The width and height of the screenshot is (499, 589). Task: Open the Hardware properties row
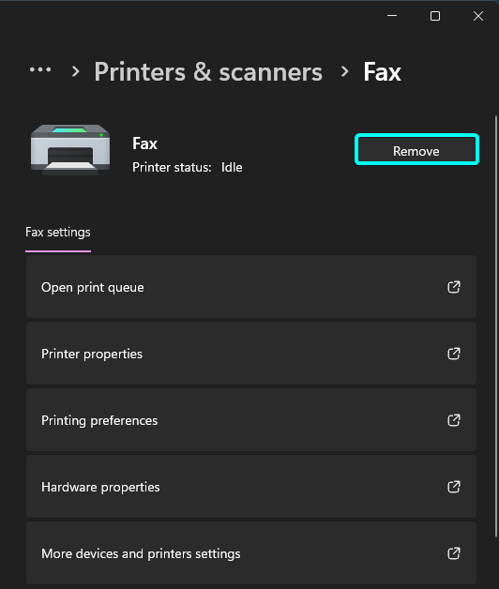tap(251, 487)
